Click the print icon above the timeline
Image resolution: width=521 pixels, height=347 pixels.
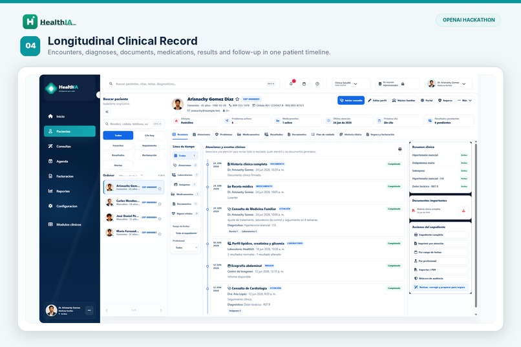pyautogui.click(x=399, y=149)
